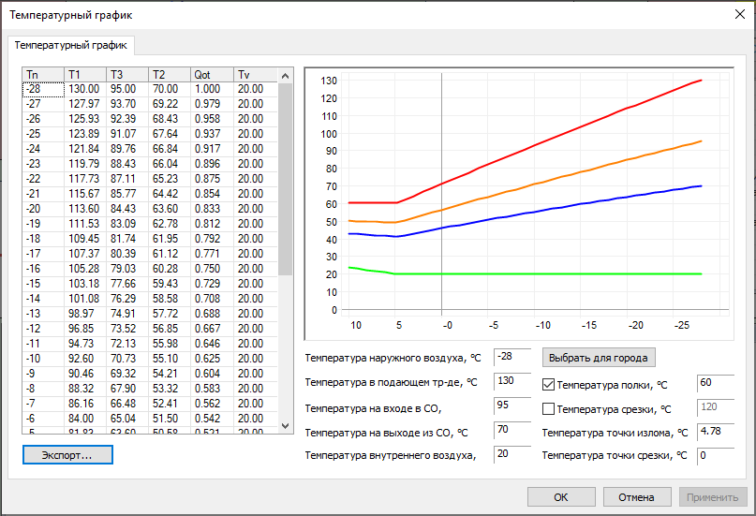
Task: Uncheck the Температура полки checkbox
Action: coord(549,384)
